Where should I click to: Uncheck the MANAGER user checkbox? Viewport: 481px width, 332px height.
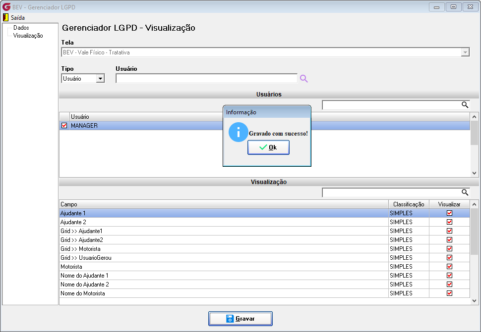[x=64, y=126]
